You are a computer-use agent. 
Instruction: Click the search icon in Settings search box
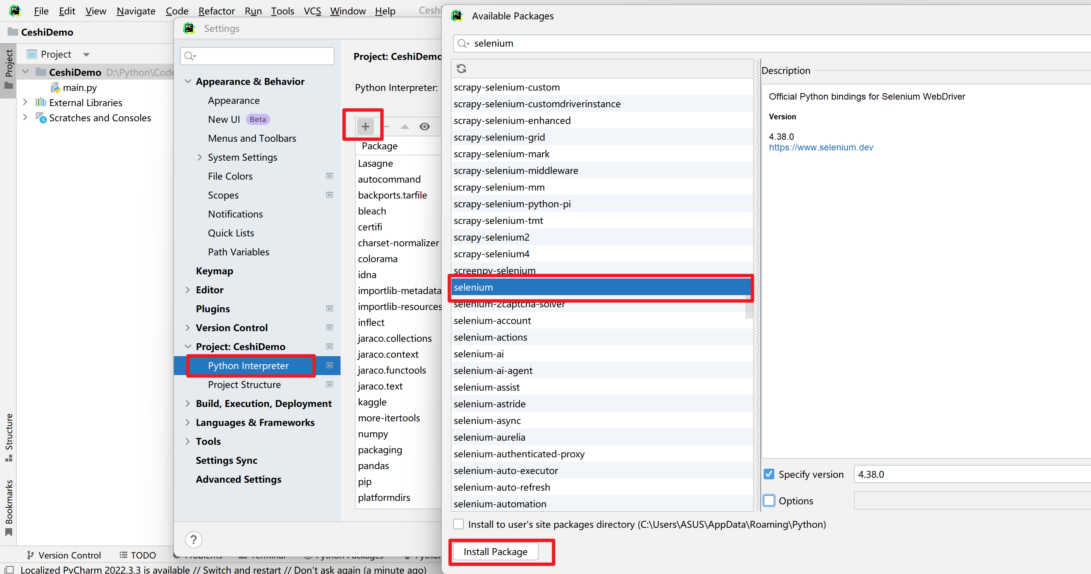click(x=190, y=56)
